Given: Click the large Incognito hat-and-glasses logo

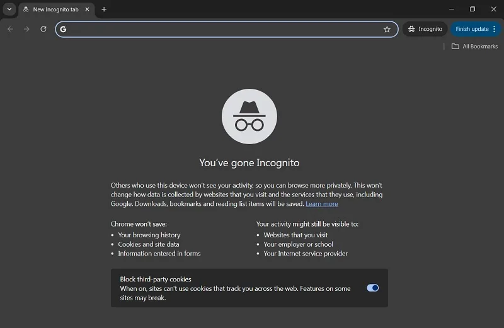Looking at the screenshot, I should [x=249, y=116].
